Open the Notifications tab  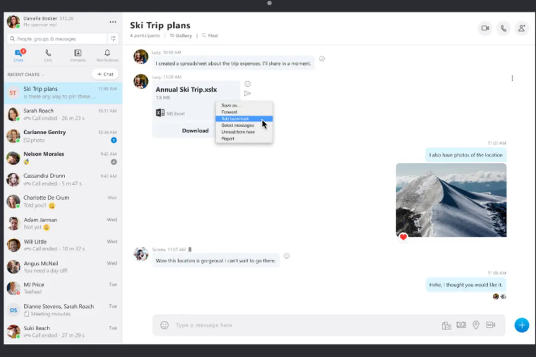pos(107,56)
